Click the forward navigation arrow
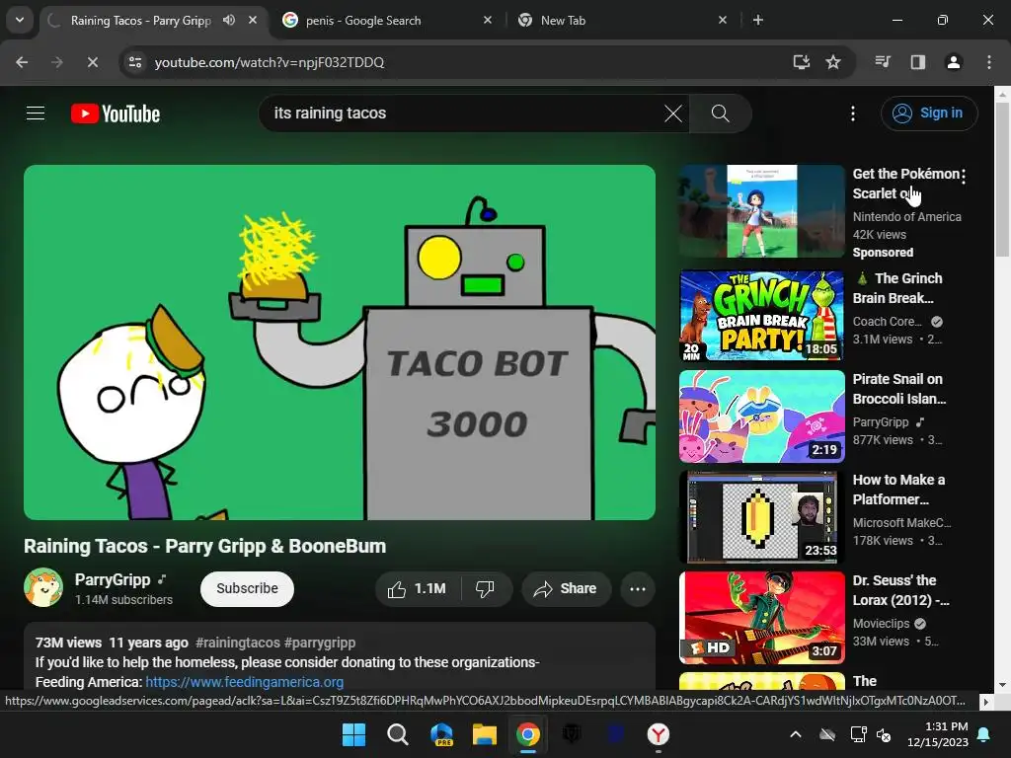This screenshot has width=1011, height=758. 57,62
